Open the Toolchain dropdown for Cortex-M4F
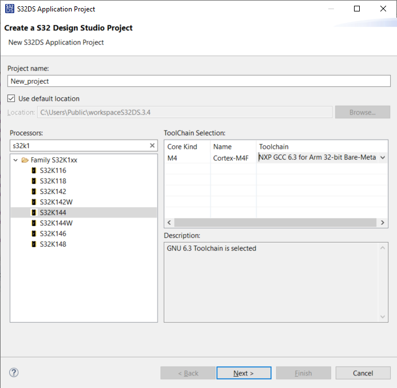Screen dimensions: 397x388 382,157
